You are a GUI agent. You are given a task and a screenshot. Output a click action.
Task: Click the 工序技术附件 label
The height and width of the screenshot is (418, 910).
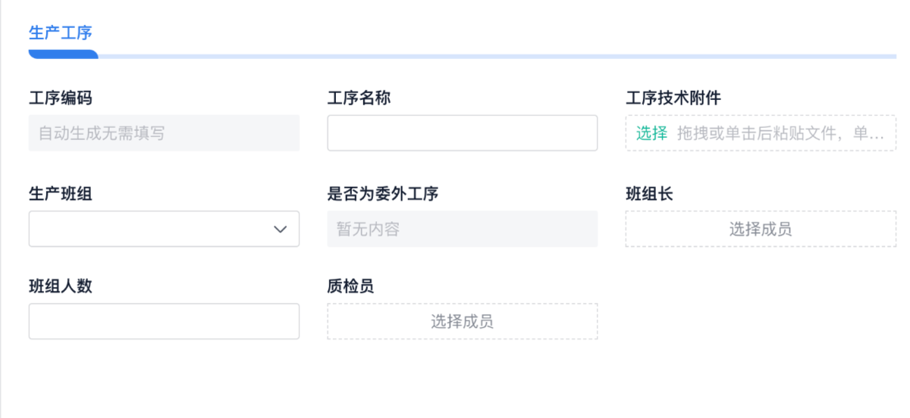pyautogui.click(x=673, y=98)
